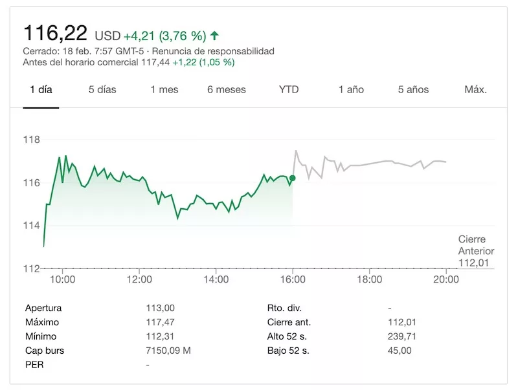The width and height of the screenshot is (518, 390).
Task: Click the 'Apertura' value 113,00
Action: [160, 308]
